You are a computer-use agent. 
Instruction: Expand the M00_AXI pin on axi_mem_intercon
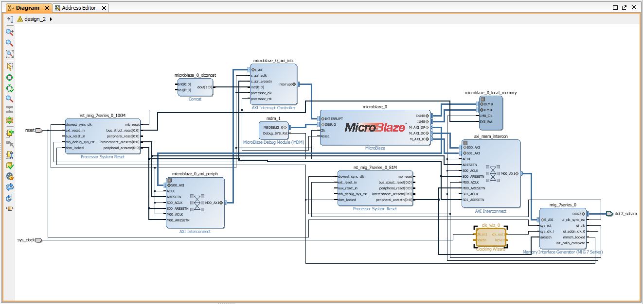tap(518, 173)
